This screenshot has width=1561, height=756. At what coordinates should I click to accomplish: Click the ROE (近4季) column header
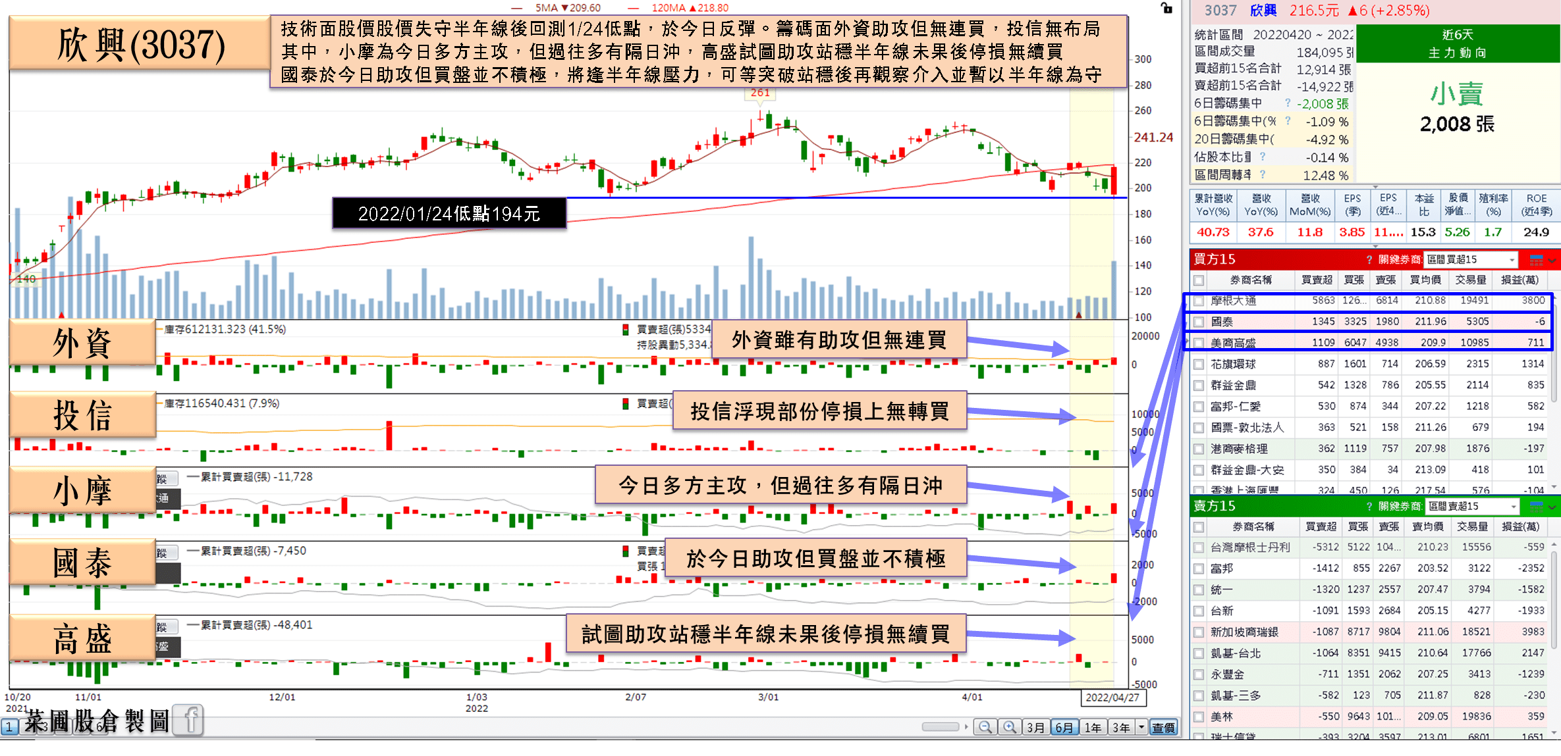[1537, 205]
